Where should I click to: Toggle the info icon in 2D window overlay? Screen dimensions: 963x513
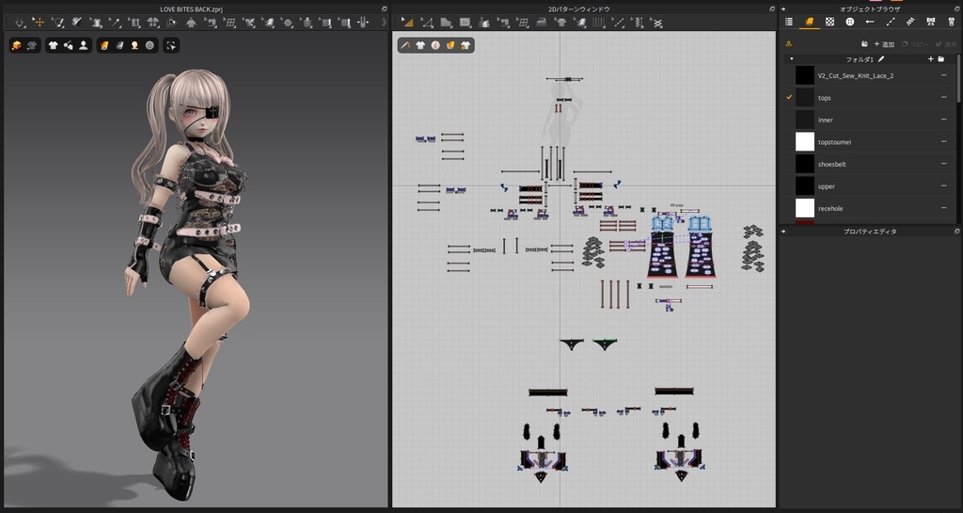[435, 45]
